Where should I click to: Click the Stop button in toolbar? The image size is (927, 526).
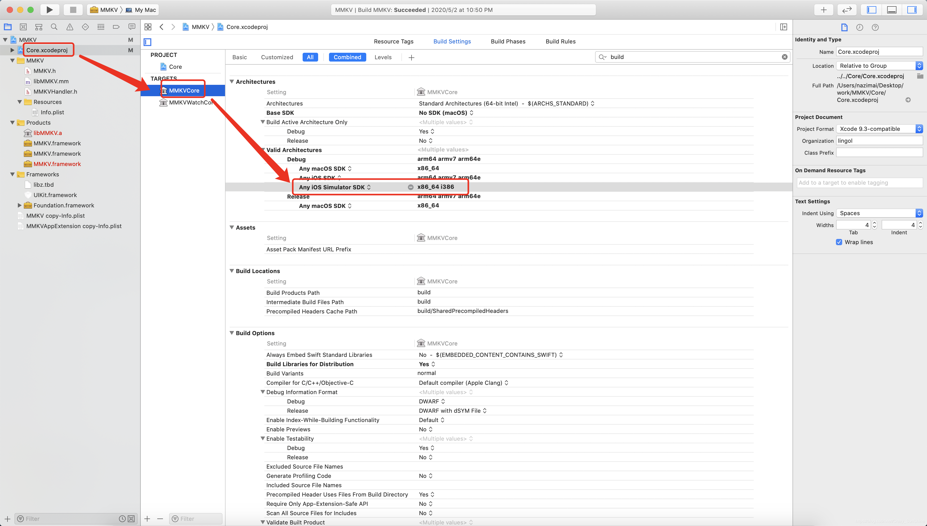[73, 10]
